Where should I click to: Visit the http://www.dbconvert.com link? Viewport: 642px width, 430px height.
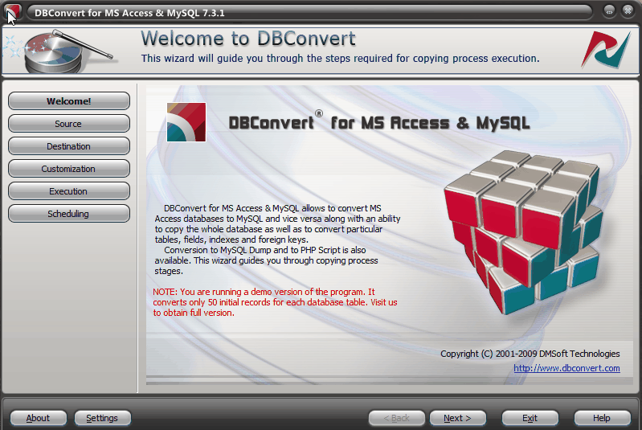(566, 368)
